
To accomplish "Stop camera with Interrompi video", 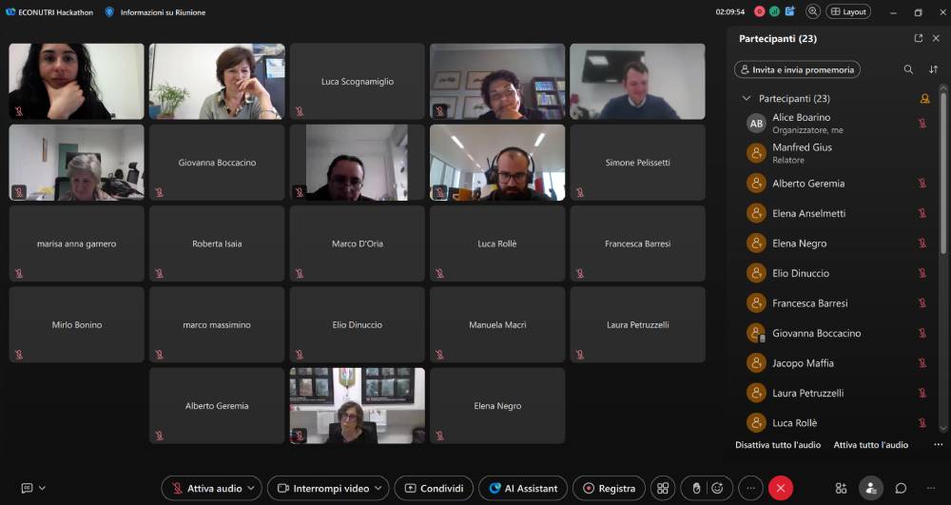I will coord(322,488).
